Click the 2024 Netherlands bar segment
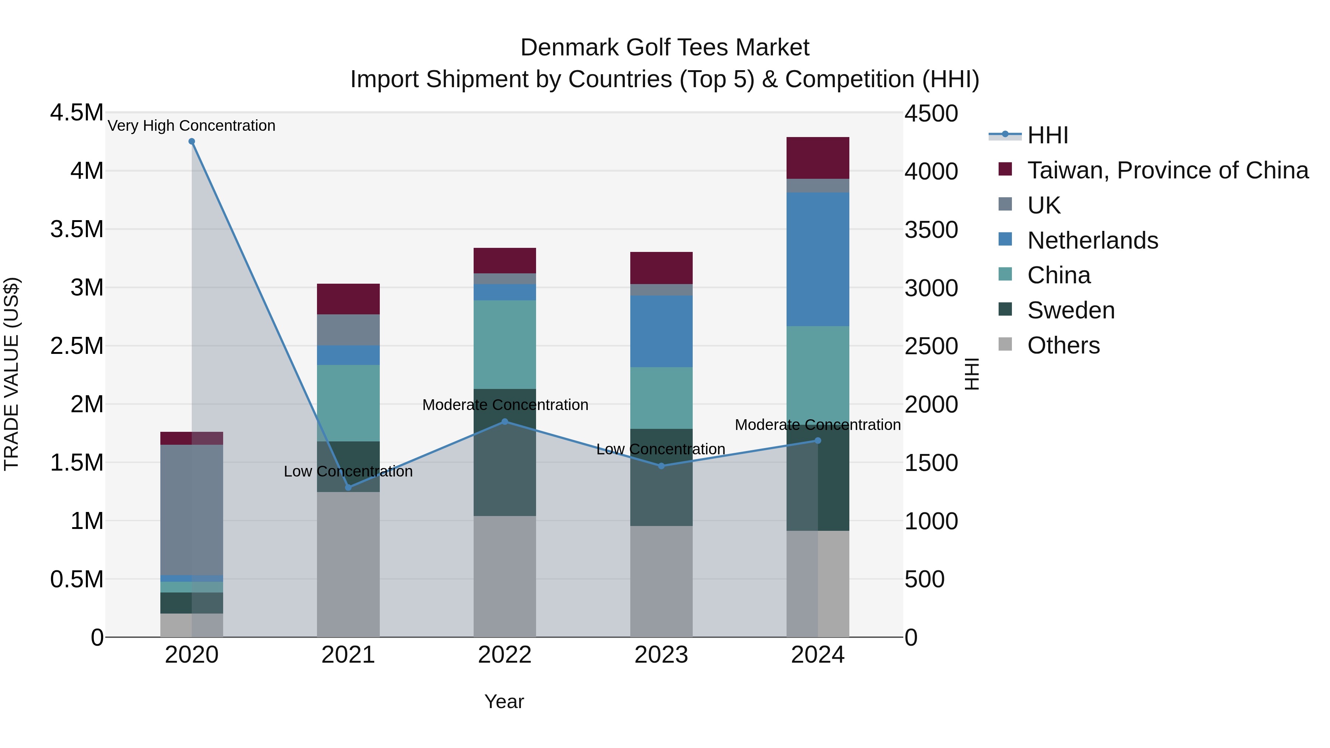 pos(818,259)
